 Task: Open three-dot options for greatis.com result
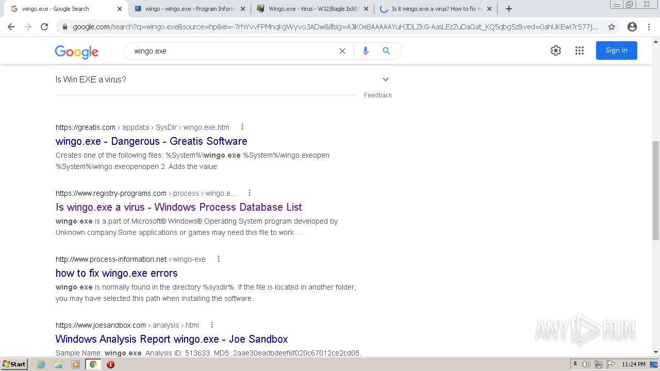pyautogui.click(x=242, y=127)
